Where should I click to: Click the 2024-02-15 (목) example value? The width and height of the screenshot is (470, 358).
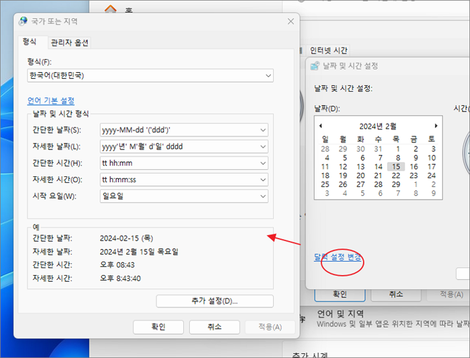tap(126, 238)
